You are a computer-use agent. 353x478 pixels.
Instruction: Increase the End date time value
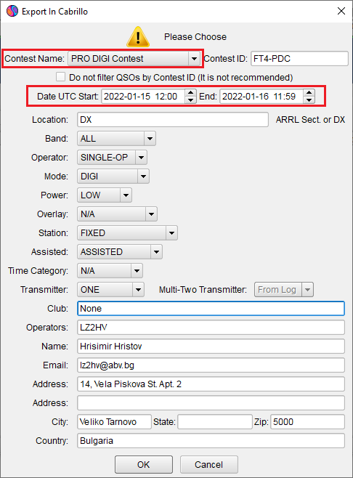309,93
